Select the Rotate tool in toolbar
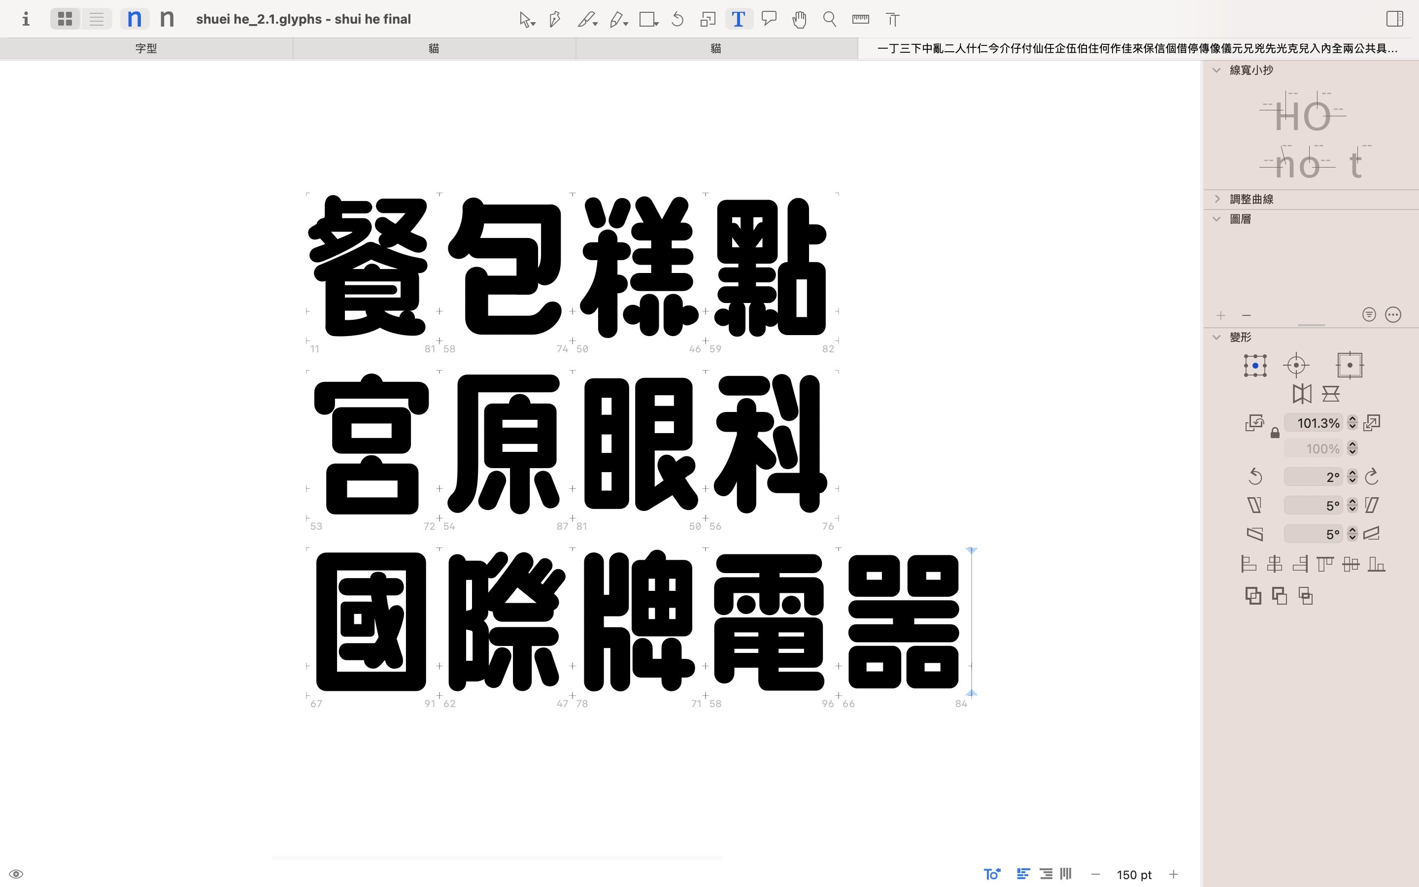The height and width of the screenshot is (887, 1419). [678, 19]
